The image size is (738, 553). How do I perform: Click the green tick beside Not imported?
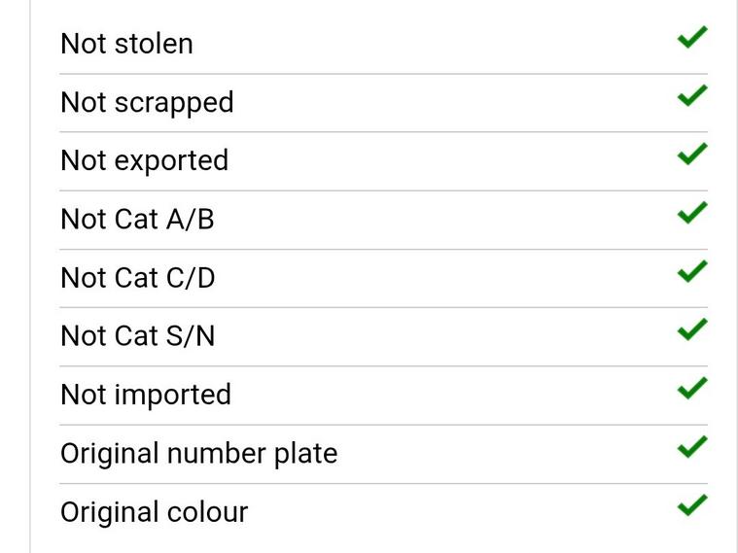tap(691, 389)
